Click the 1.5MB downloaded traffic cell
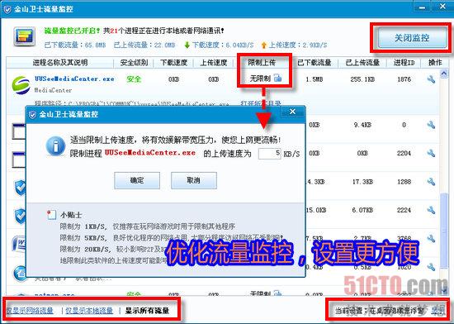Image resolution: width=454 pixels, height=324 pixels. pos(314,79)
